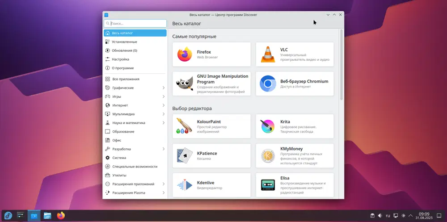Click the KolourPaint brush icon
Screen dimensions: 447x222
click(184, 126)
